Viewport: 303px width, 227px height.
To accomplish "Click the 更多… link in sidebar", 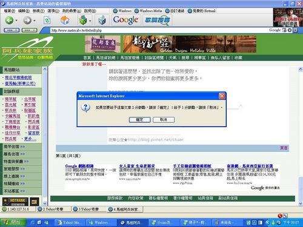I will (x=30, y=139).
